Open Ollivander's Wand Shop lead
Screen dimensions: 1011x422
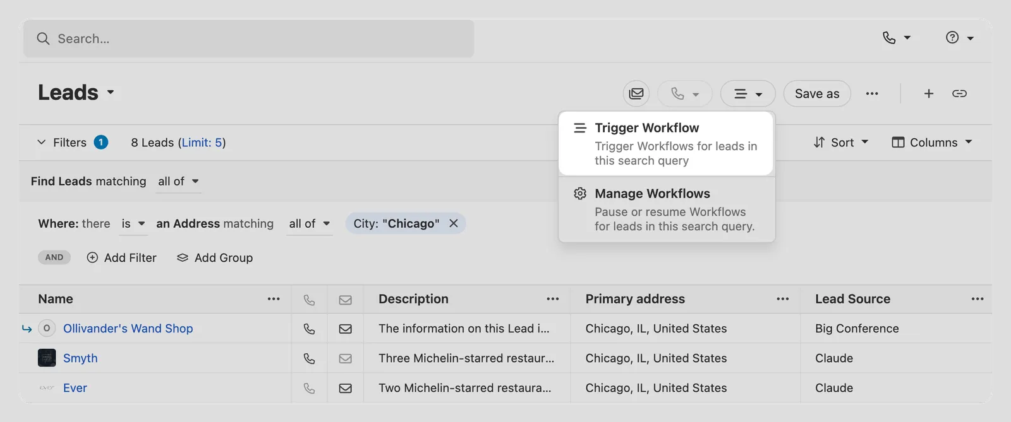pos(128,329)
